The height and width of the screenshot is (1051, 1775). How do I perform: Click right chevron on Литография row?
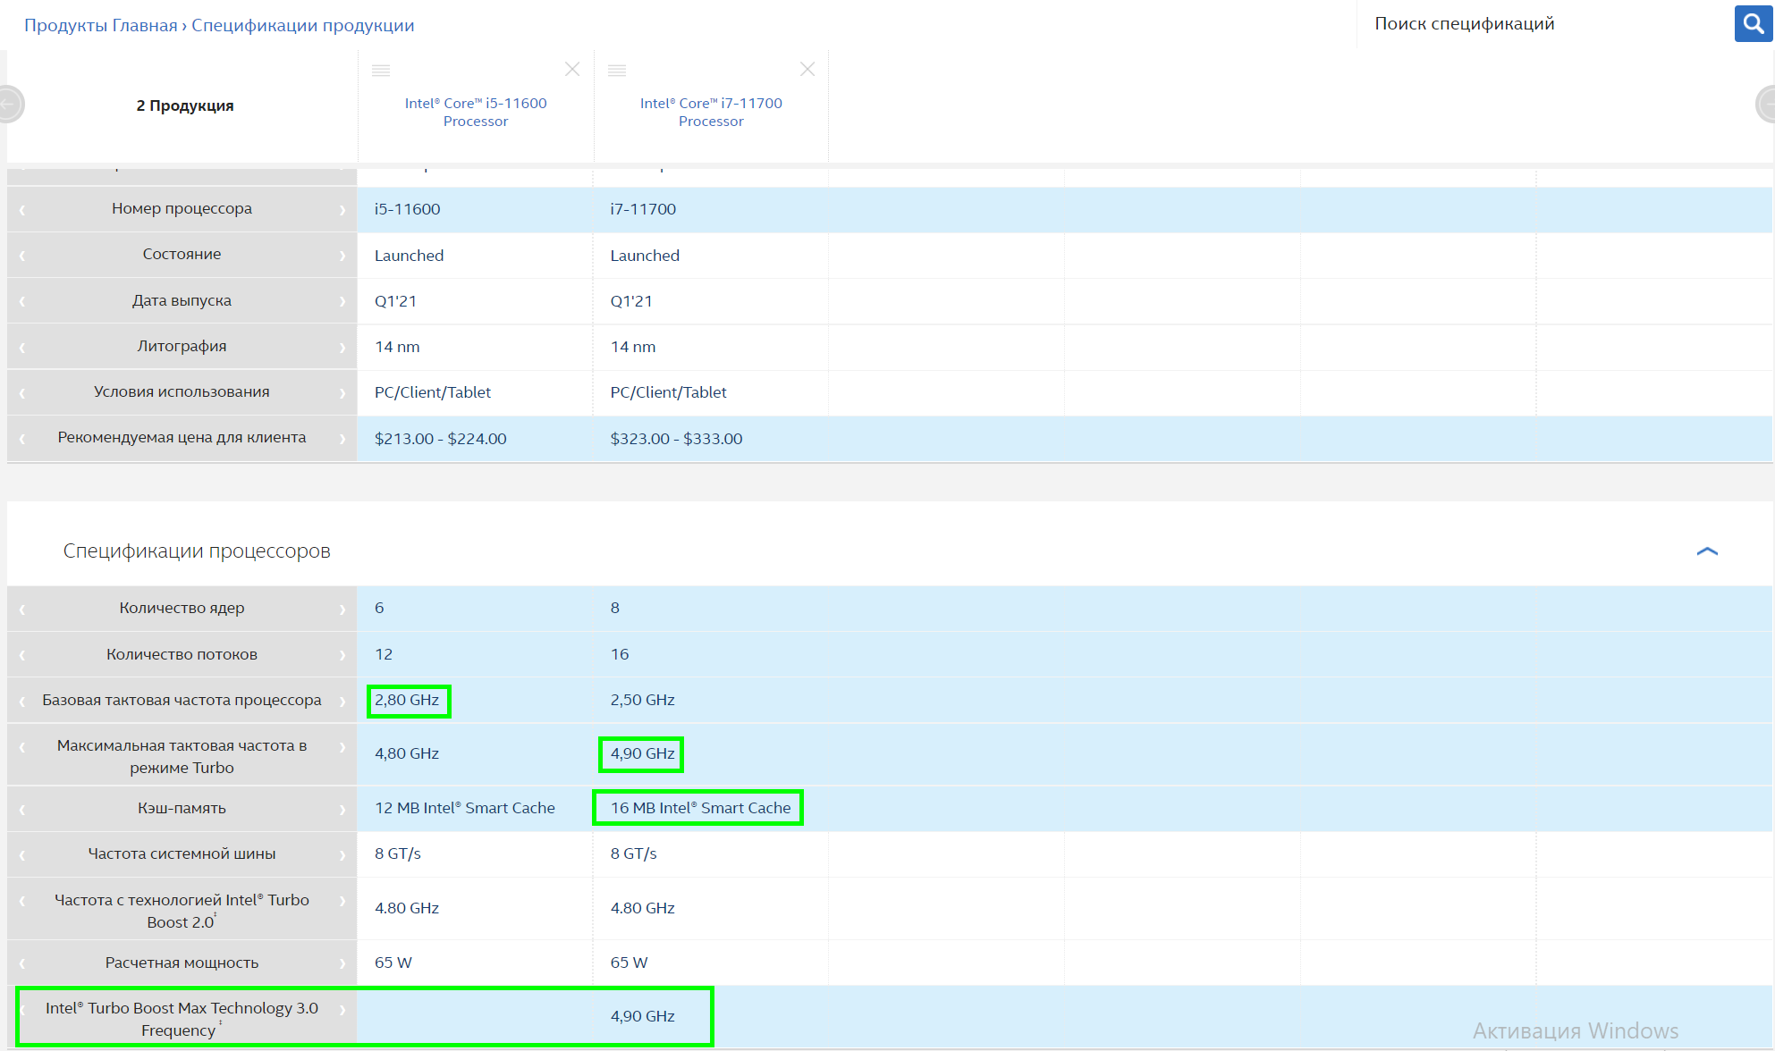(x=342, y=347)
